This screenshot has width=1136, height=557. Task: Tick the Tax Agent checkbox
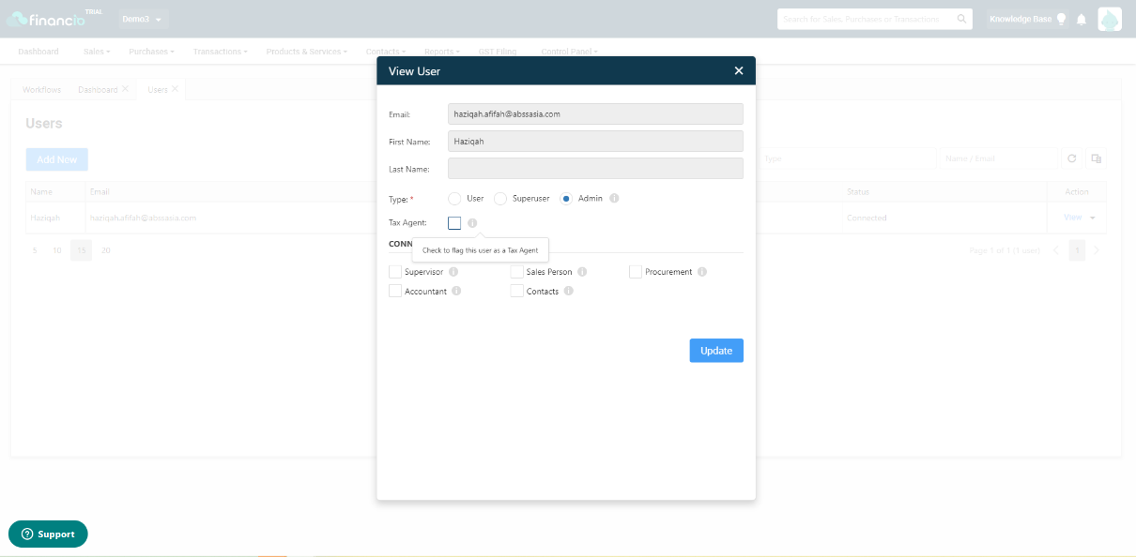(454, 223)
